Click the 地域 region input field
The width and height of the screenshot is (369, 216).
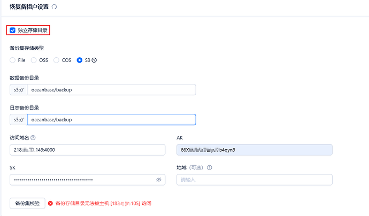pyautogui.click(x=255, y=180)
